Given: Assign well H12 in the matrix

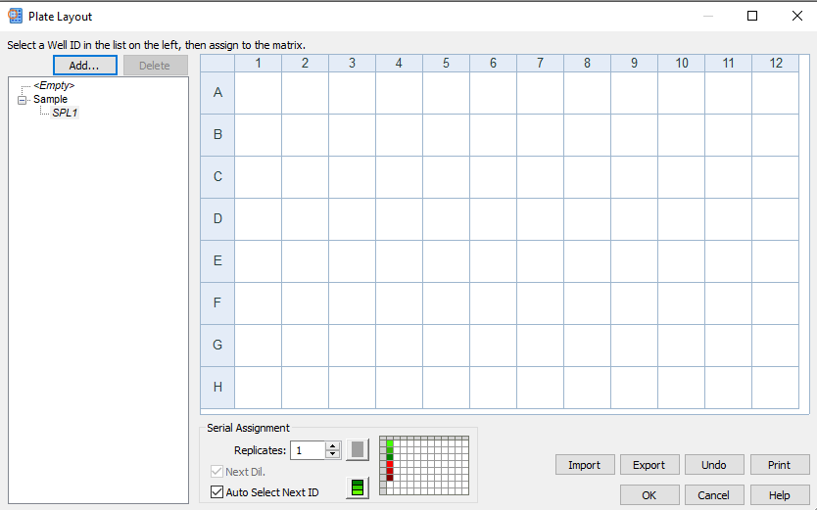Looking at the screenshot, I should click(776, 388).
